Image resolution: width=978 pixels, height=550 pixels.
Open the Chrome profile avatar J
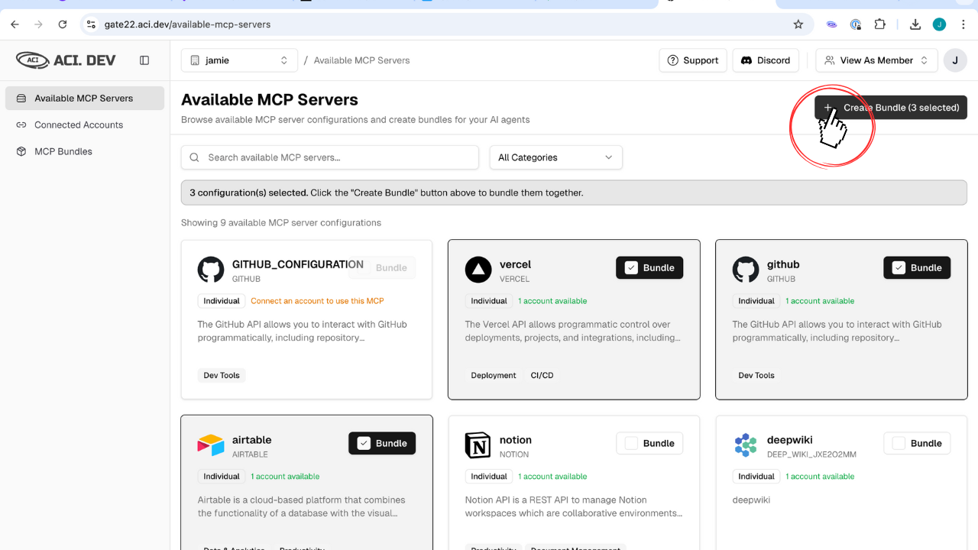click(939, 24)
